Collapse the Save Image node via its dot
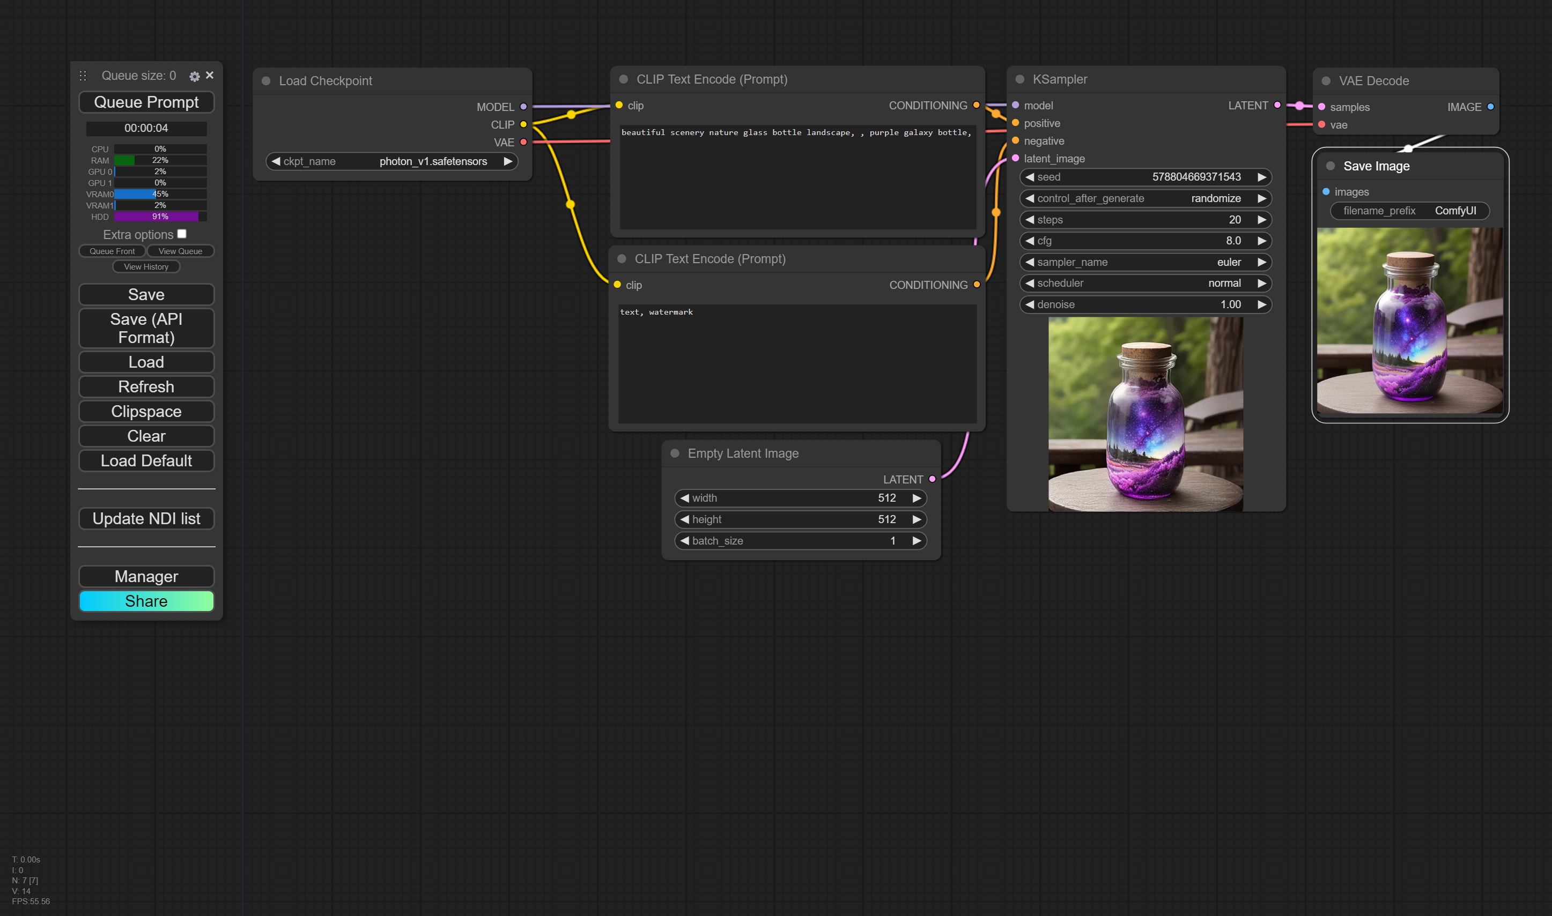 pyautogui.click(x=1331, y=166)
